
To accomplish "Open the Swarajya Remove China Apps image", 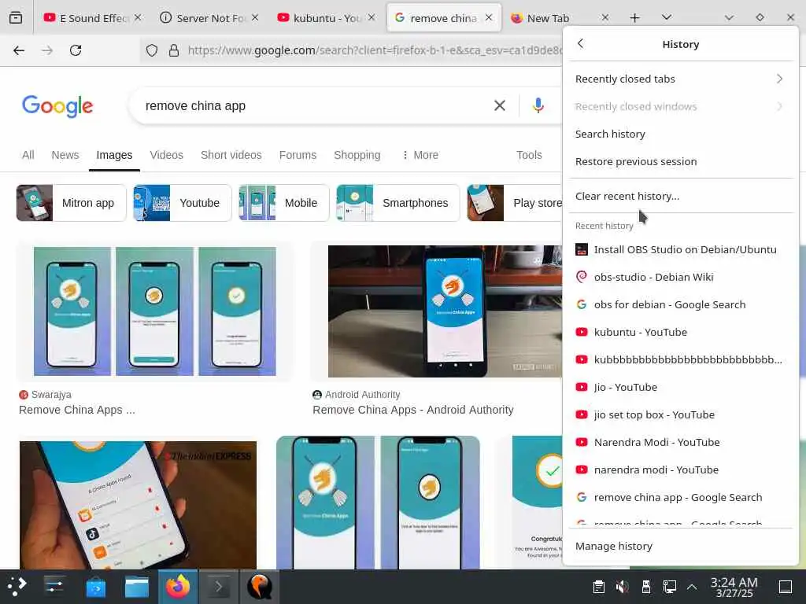I will (x=155, y=311).
